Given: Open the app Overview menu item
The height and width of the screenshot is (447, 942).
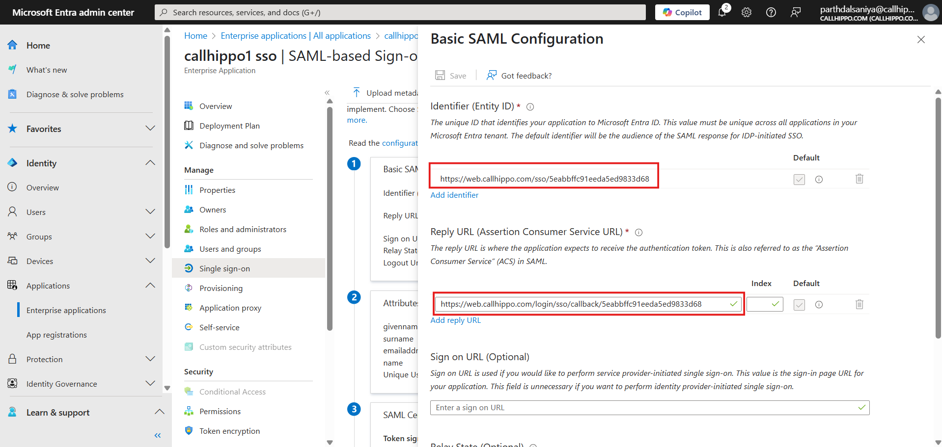Looking at the screenshot, I should coord(216,106).
